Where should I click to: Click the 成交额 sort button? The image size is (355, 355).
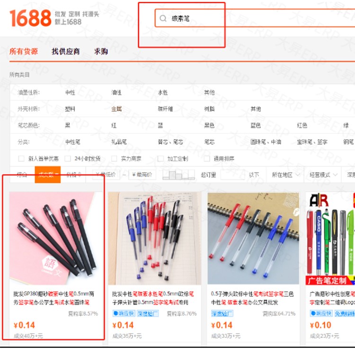click(x=47, y=175)
